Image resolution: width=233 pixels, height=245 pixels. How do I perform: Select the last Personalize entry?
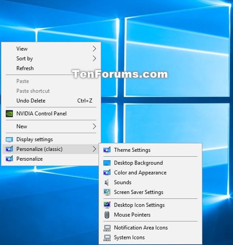51,159
